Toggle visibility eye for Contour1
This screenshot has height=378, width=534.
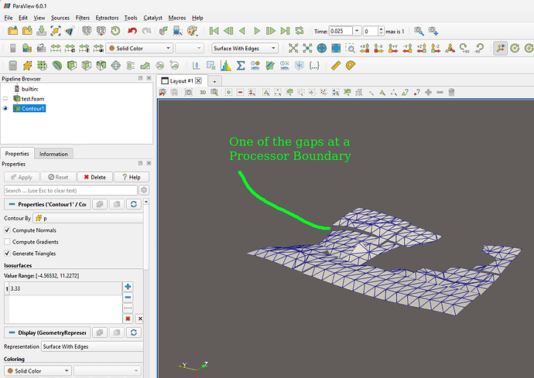coord(5,109)
